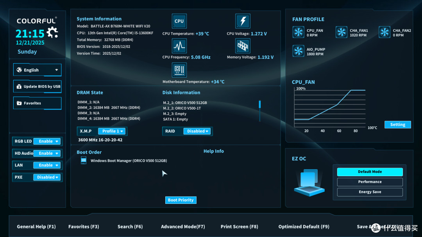
Task: Select Energy Save mode in EZ OC
Action: (370, 192)
